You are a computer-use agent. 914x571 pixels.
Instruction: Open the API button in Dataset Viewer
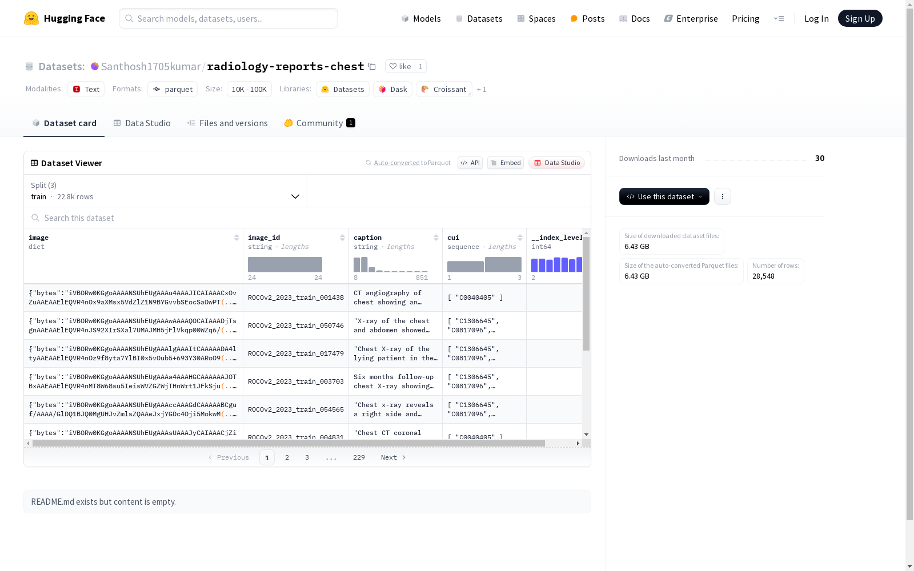pos(470,163)
